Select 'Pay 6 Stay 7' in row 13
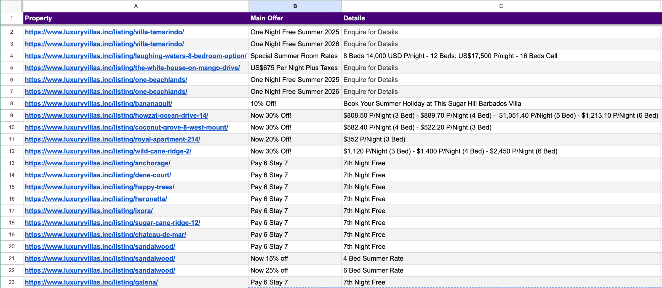The width and height of the screenshot is (662, 288). click(295, 163)
